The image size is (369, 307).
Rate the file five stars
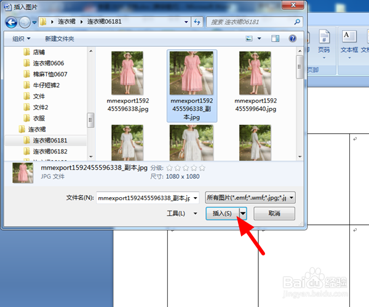point(202,168)
